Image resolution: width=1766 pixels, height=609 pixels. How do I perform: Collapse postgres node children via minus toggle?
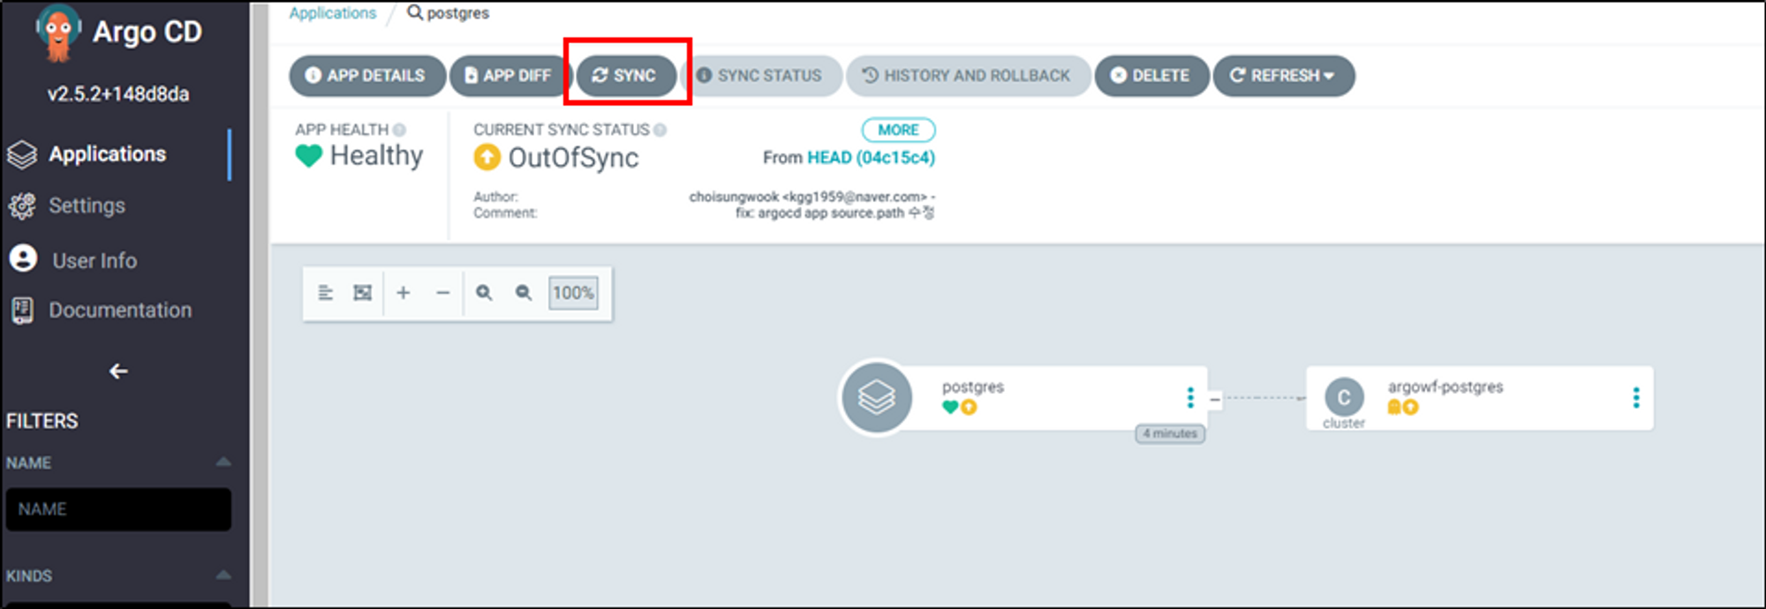[x=1215, y=400]
